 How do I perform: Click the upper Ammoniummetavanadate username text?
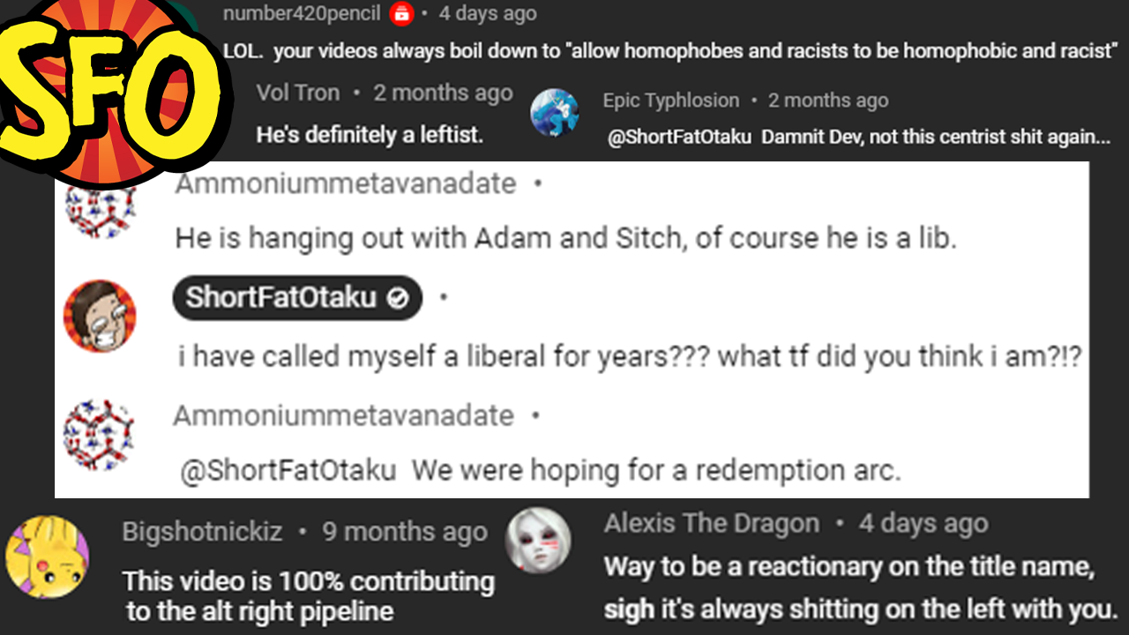[346, 184]
